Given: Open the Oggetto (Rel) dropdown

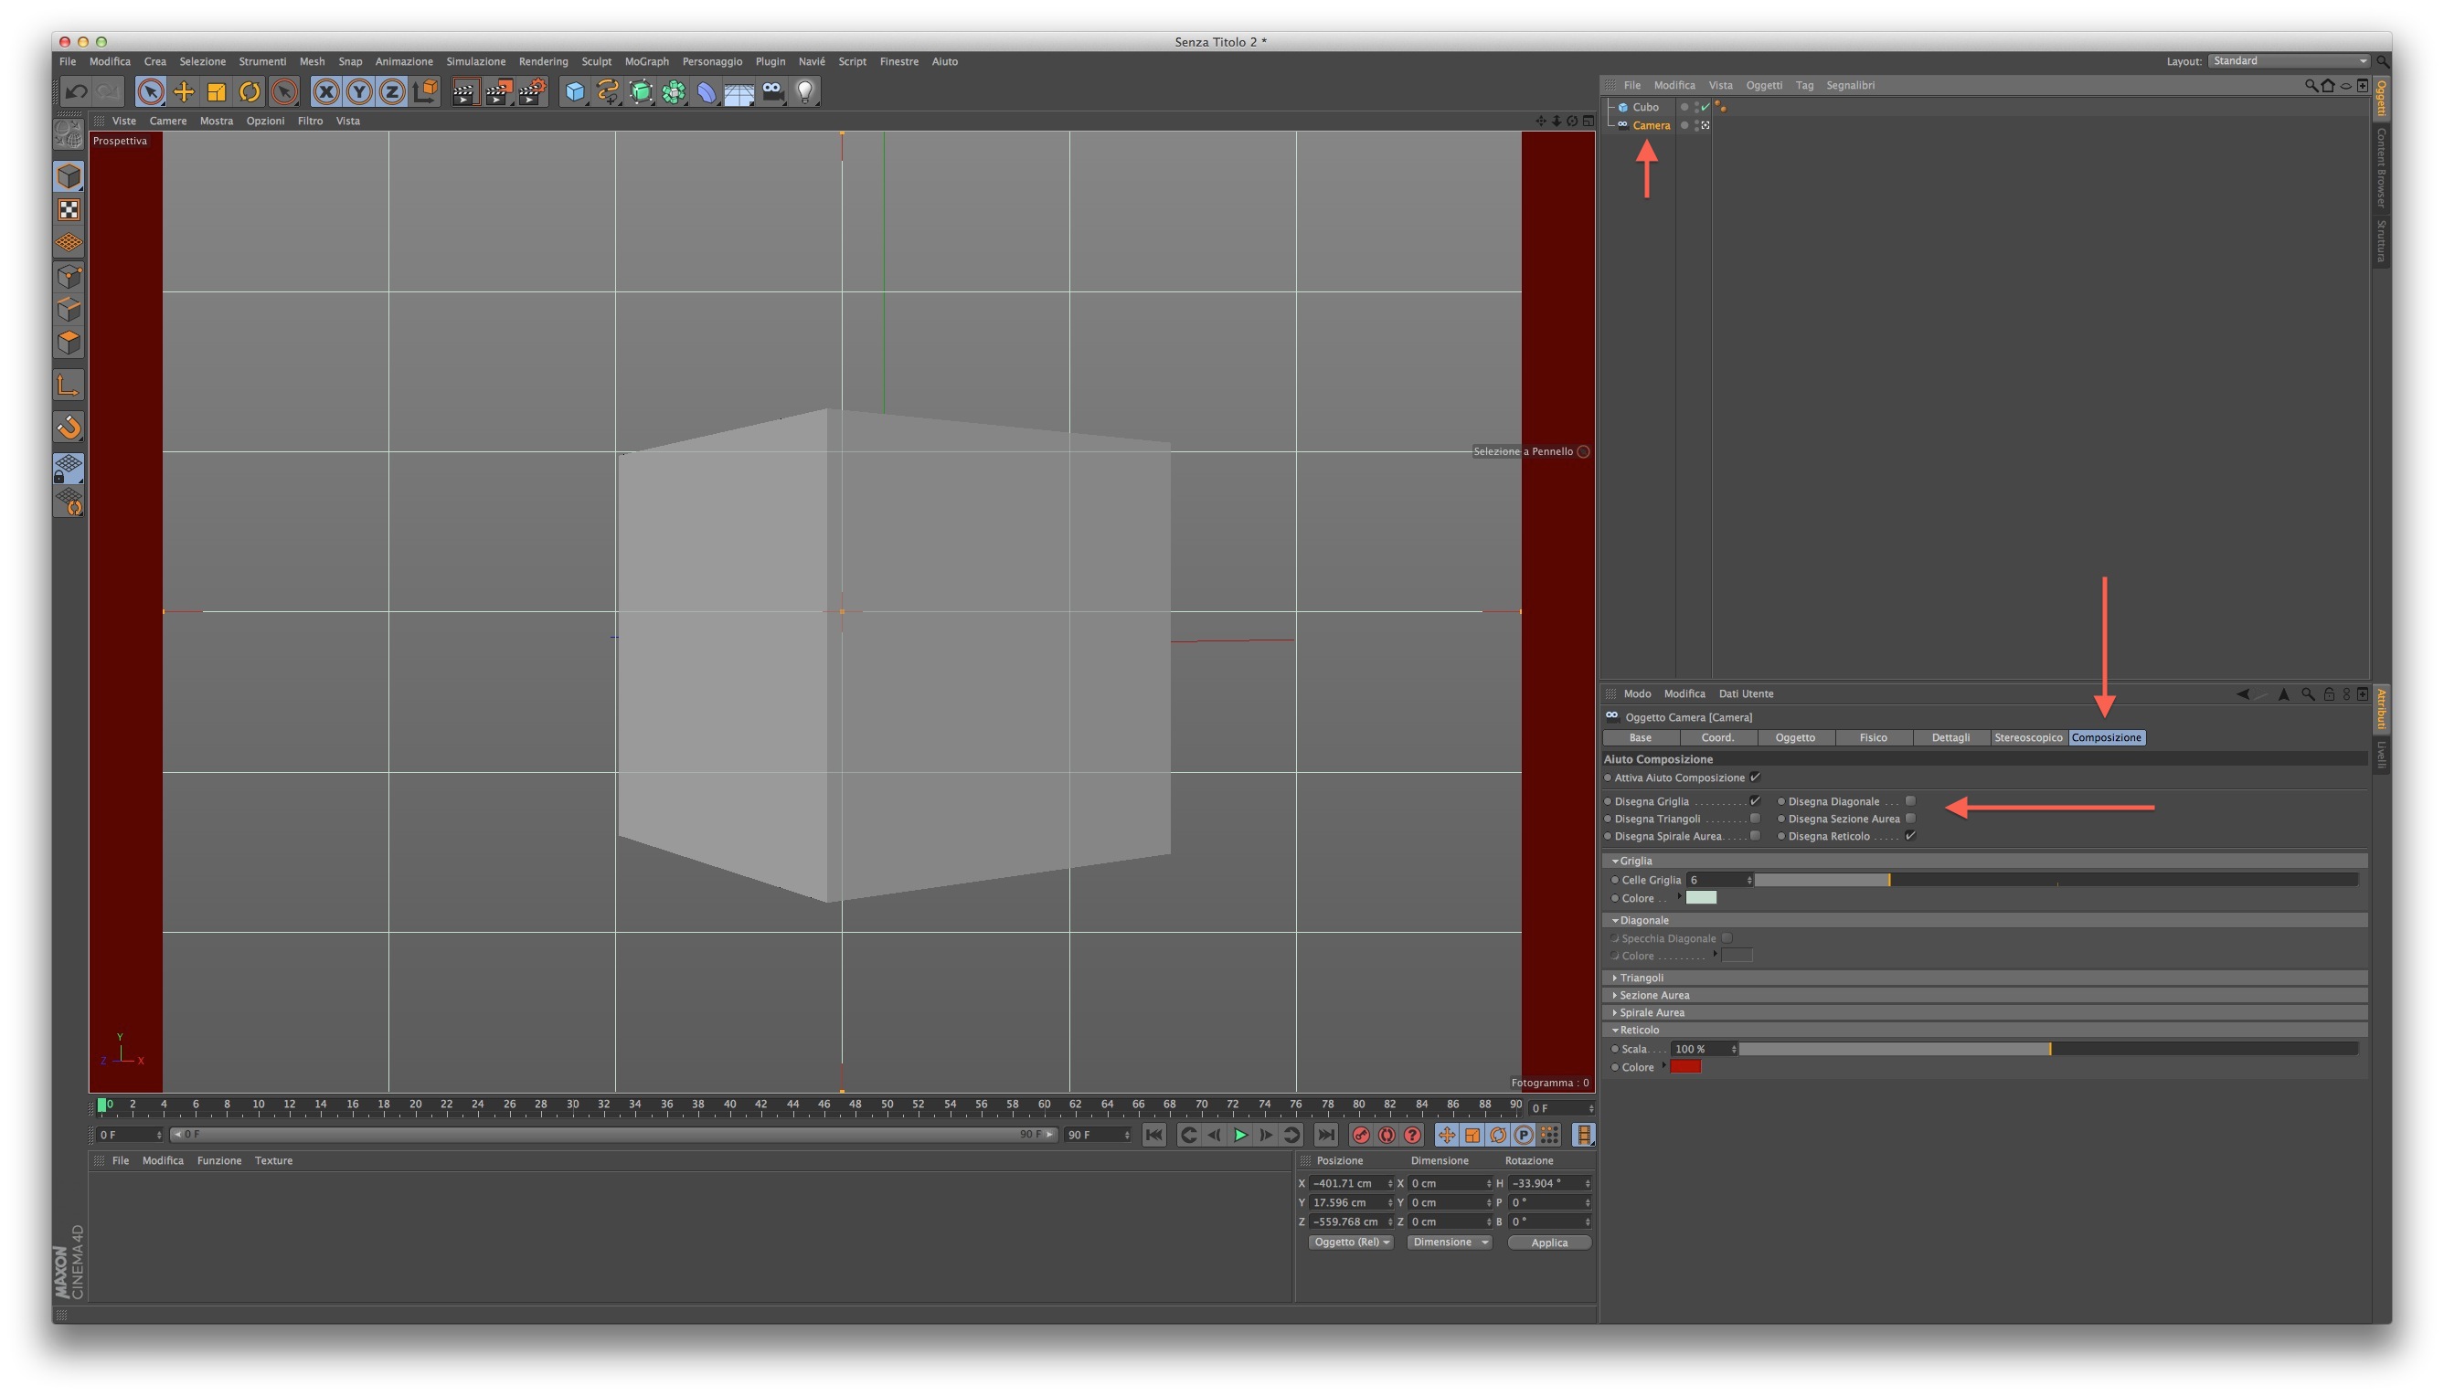Looking at the screenshot, I should point(1351,1243).
